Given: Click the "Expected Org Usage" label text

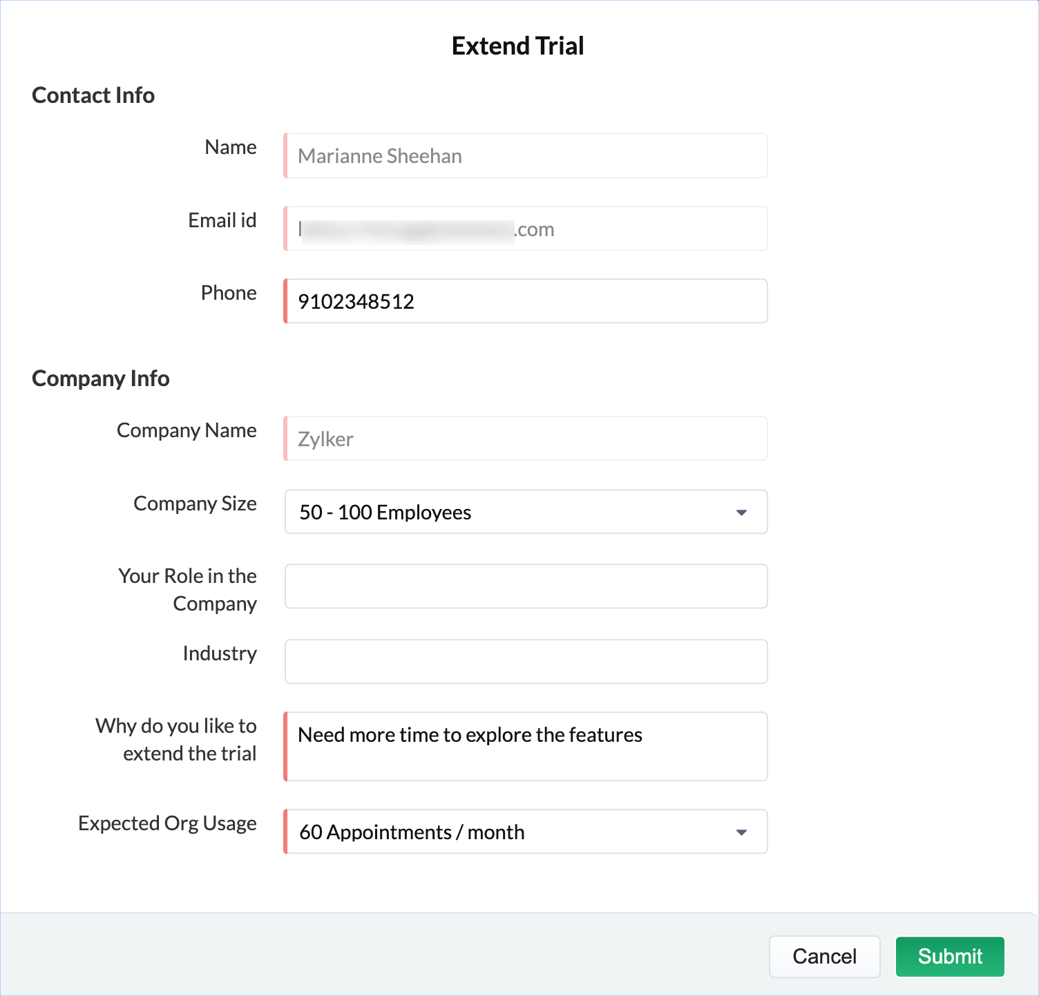Looking at the screenshot, I should click(167, 823).
